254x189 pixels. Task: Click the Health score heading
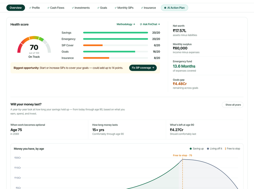pos(19,24)
